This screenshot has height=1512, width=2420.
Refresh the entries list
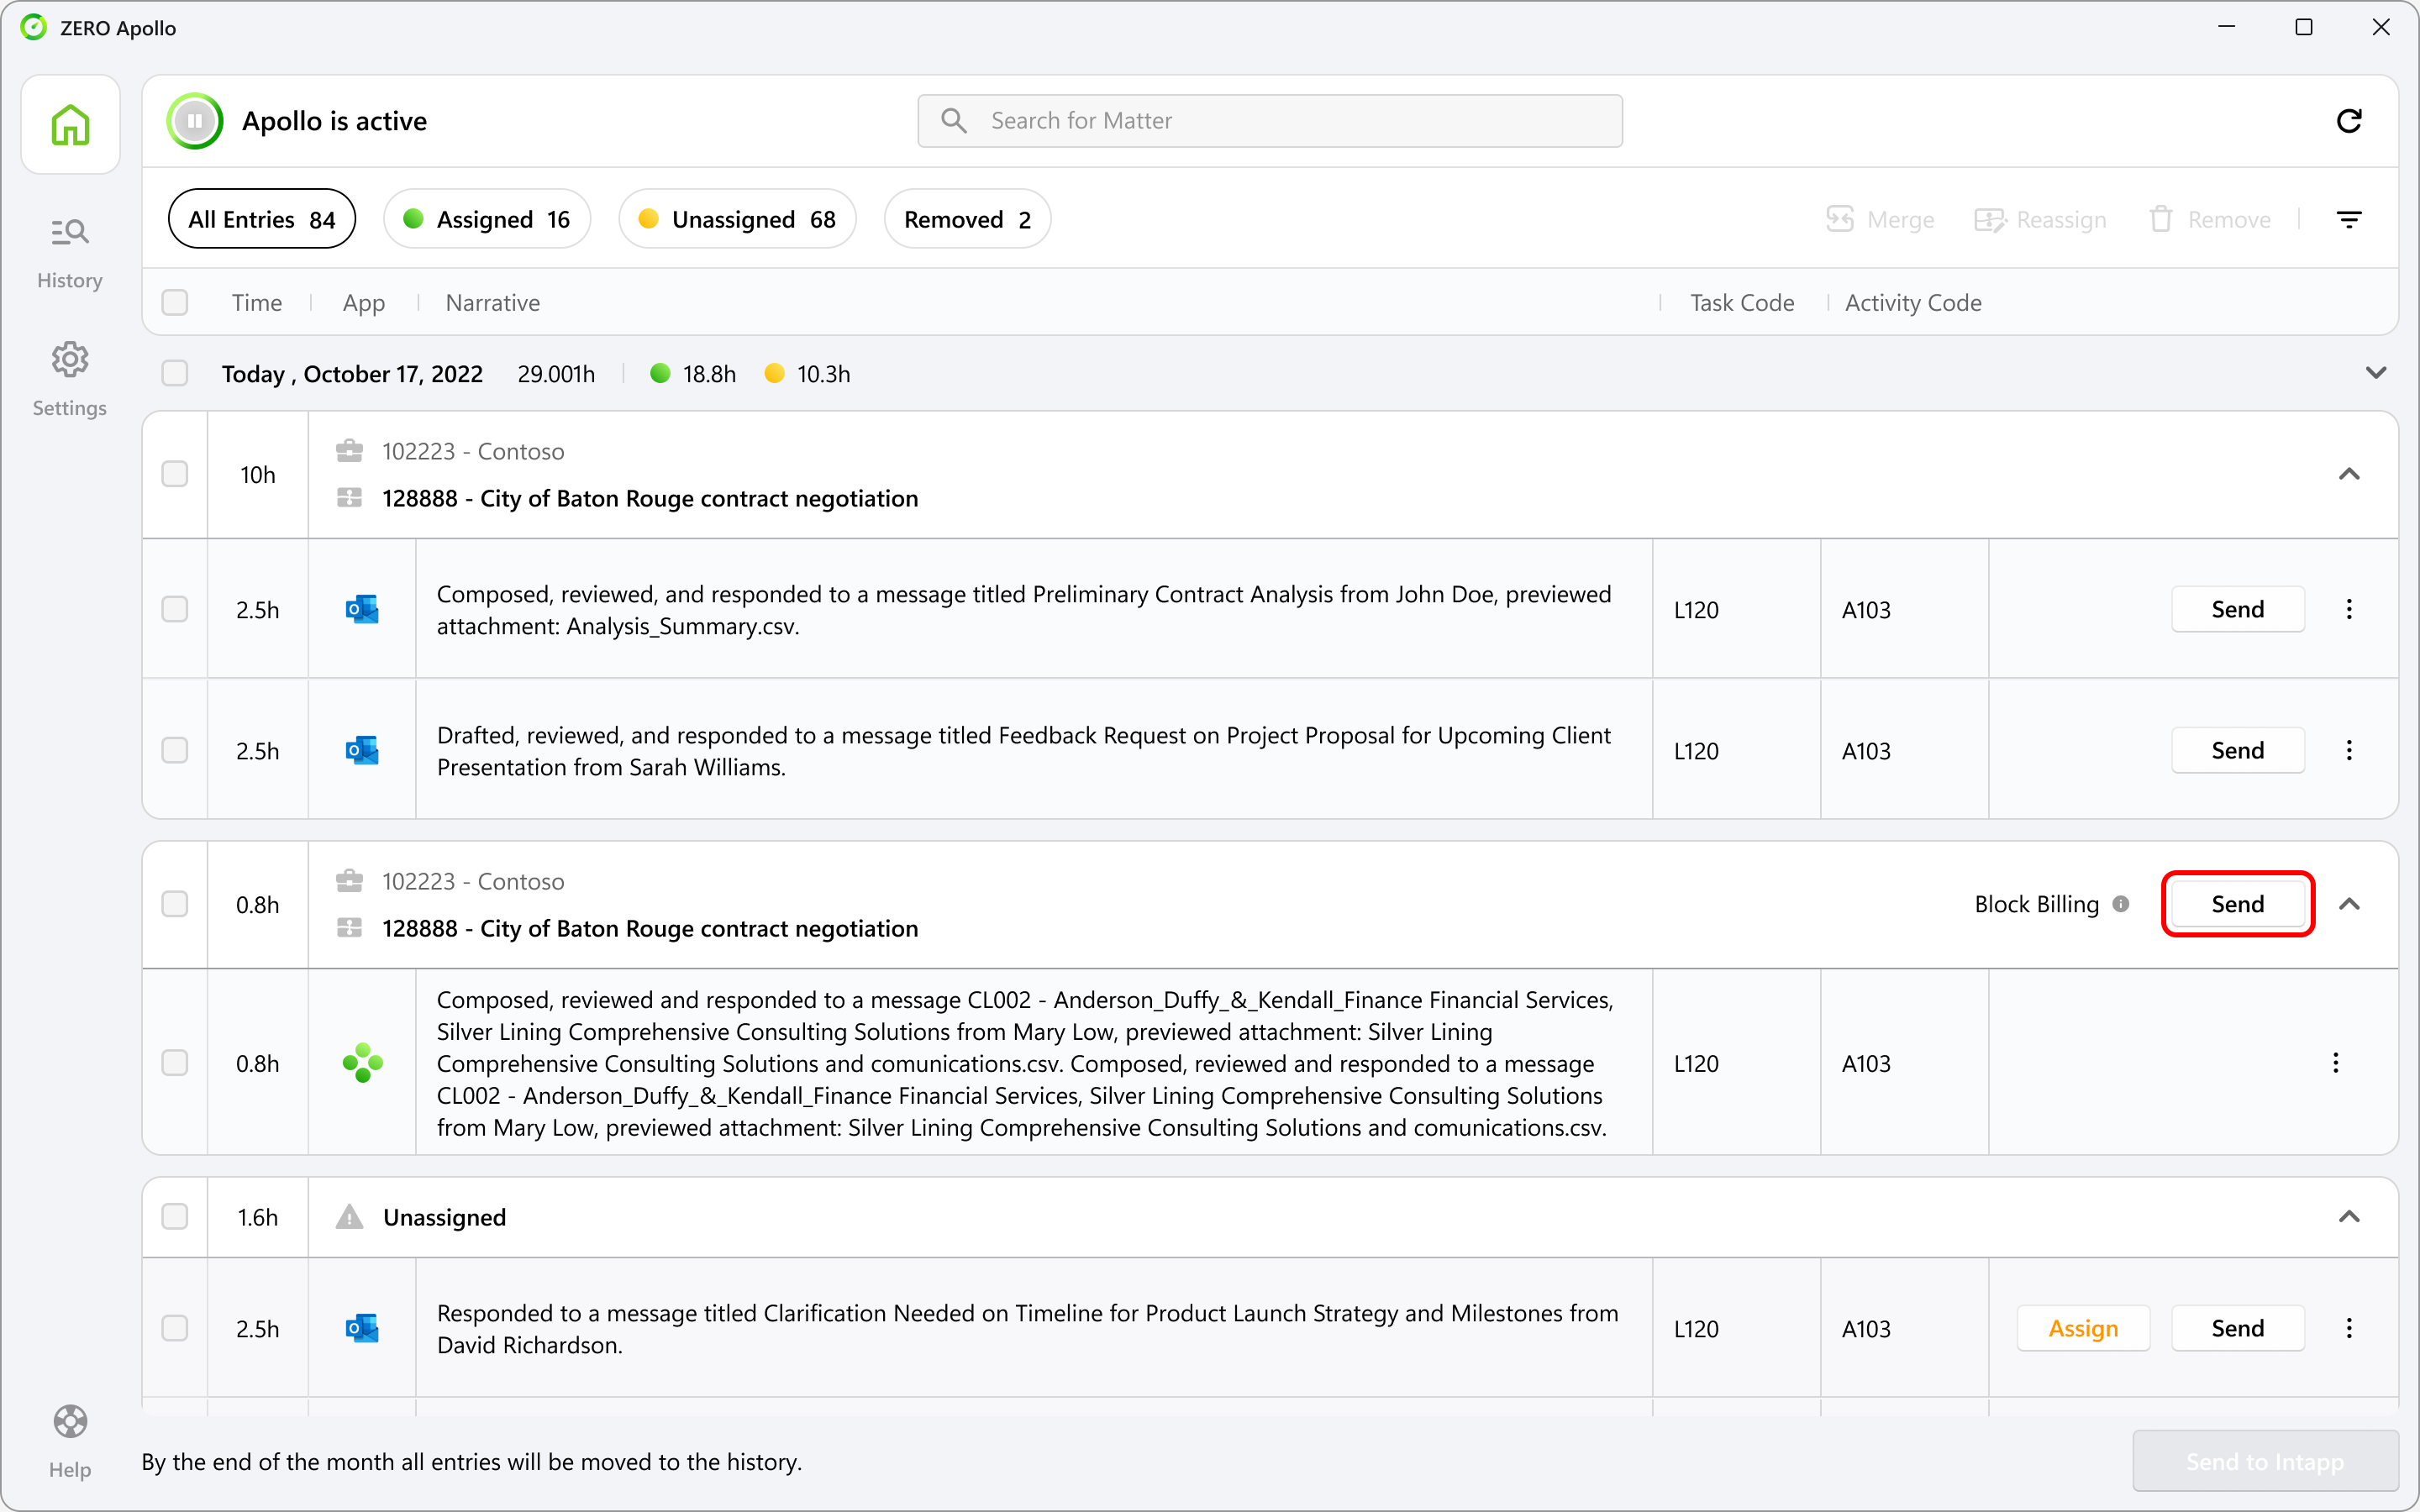2349,121
